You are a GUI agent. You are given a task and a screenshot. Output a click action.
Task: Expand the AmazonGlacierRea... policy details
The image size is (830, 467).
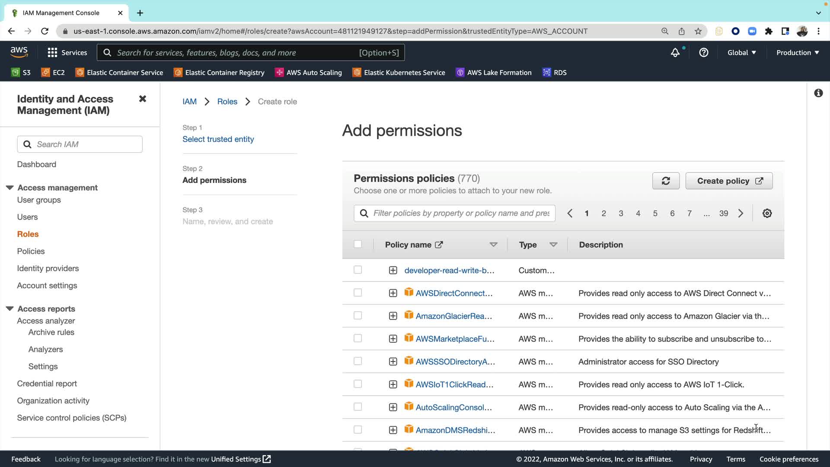[x=393, y=316]
